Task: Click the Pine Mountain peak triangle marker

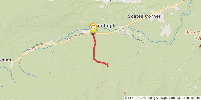Action: coord(200,45)
